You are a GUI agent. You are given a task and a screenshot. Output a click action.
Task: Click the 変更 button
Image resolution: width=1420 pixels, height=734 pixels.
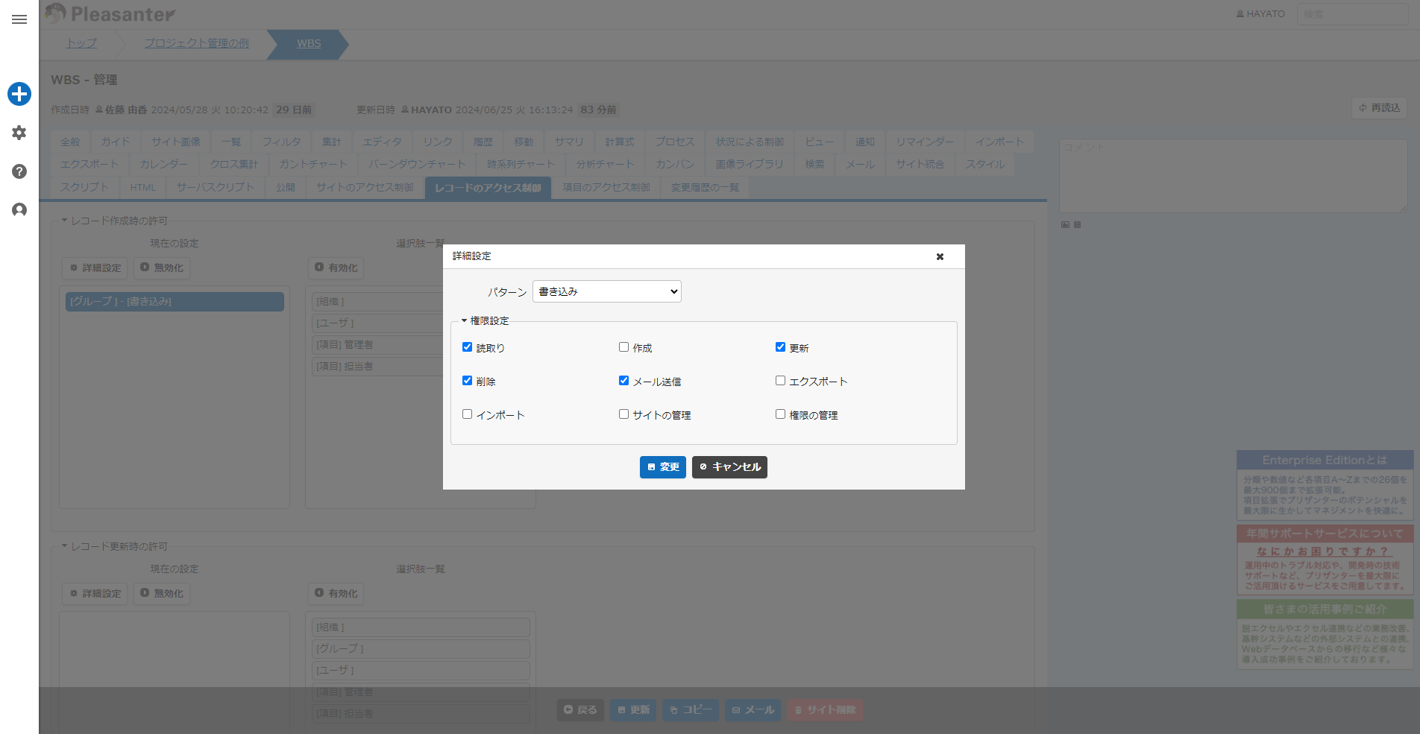(663, 467)
